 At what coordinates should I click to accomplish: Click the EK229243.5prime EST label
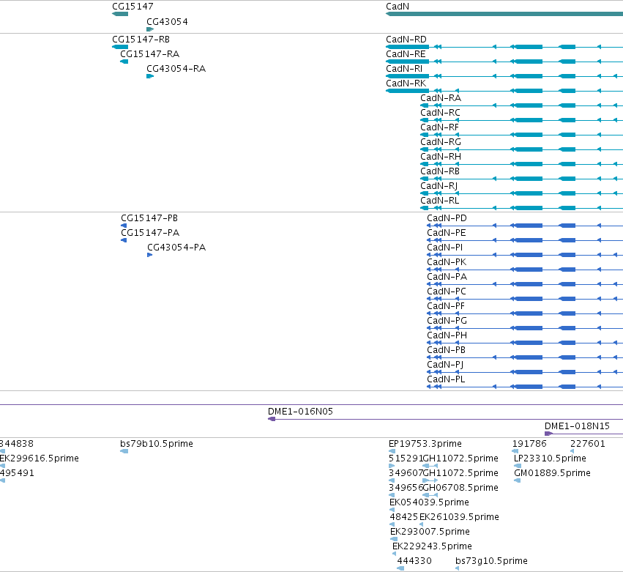(432, 546)
